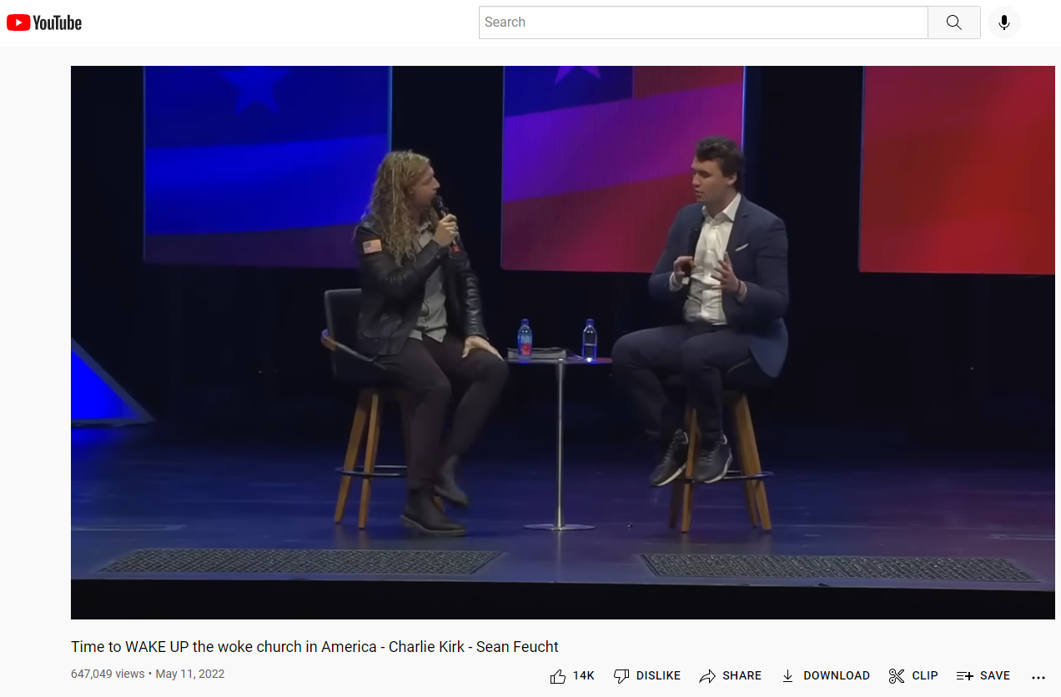1061x697 pixels.
Task: Go to YouTube home via the logo
Action: pyautogui.click(x=44, y=23)
